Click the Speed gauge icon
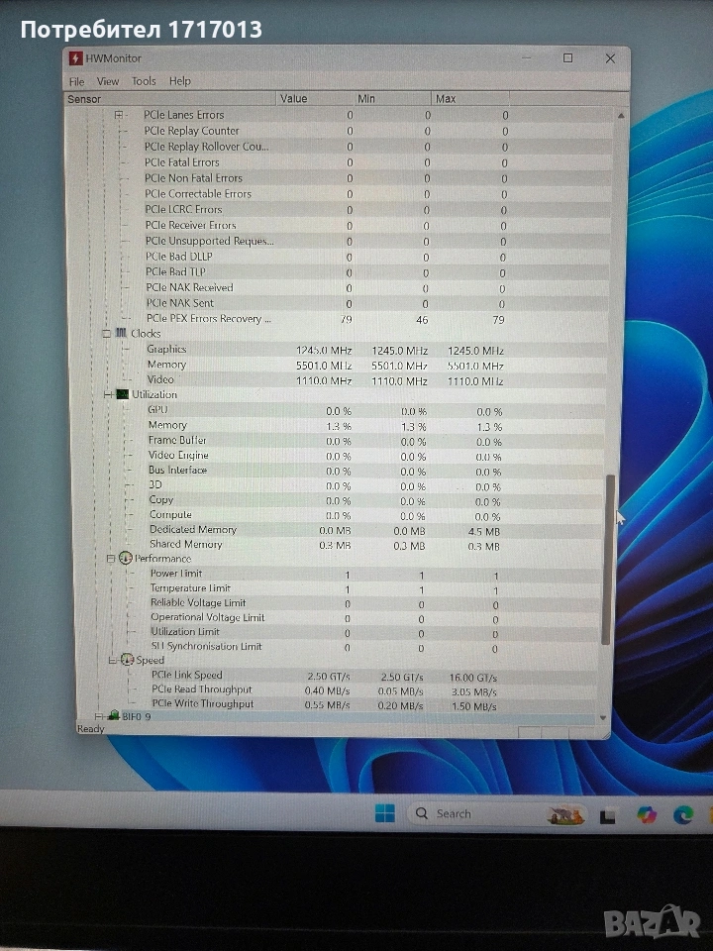Image resolution: width=713 pixels, height=951 pixels. click(x=127, y=660)
